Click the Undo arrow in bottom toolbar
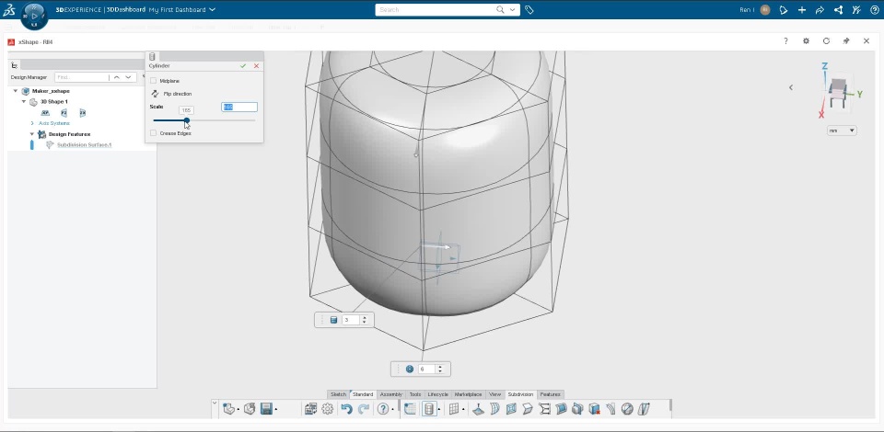This screenshot has width=884, height=432. click(346, 409)
